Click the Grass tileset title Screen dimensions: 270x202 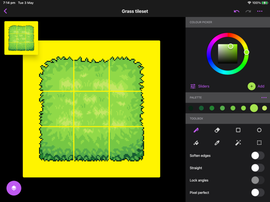tap(135, 11)
